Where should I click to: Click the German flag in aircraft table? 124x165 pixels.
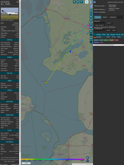click(95, 37)
